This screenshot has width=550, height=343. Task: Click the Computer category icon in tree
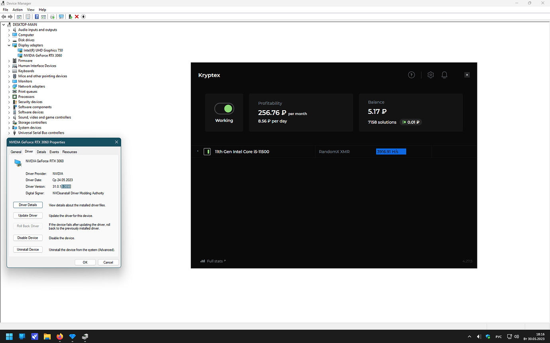click(x=15, y=35)
